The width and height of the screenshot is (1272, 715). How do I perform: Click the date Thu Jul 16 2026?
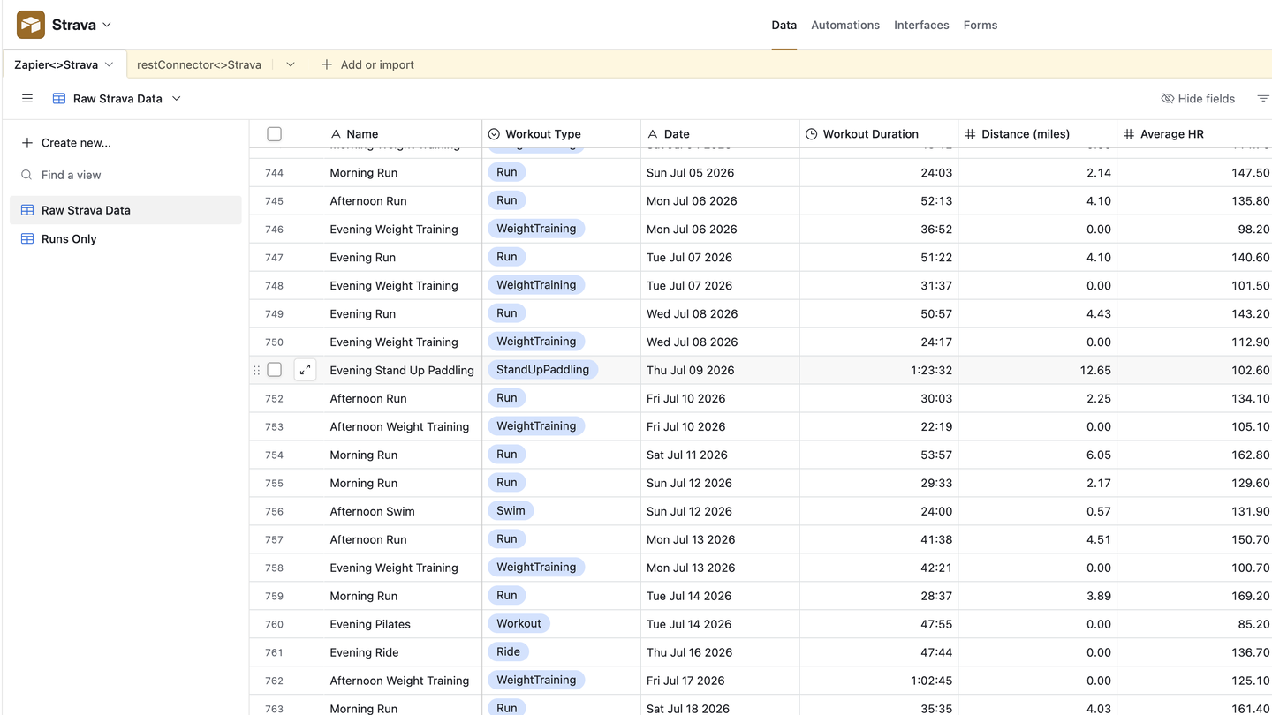coord(690,652)
